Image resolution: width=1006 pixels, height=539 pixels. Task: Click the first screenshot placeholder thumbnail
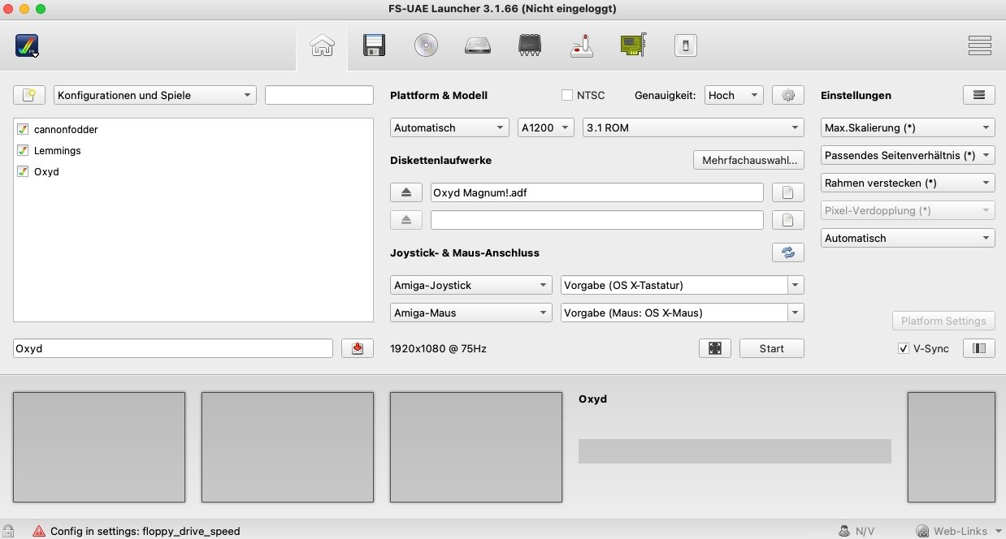99,447
